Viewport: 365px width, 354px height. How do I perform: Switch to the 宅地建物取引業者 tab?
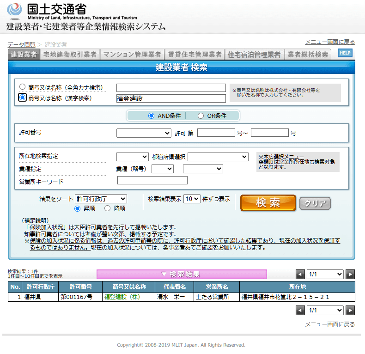tap(70, 55)
